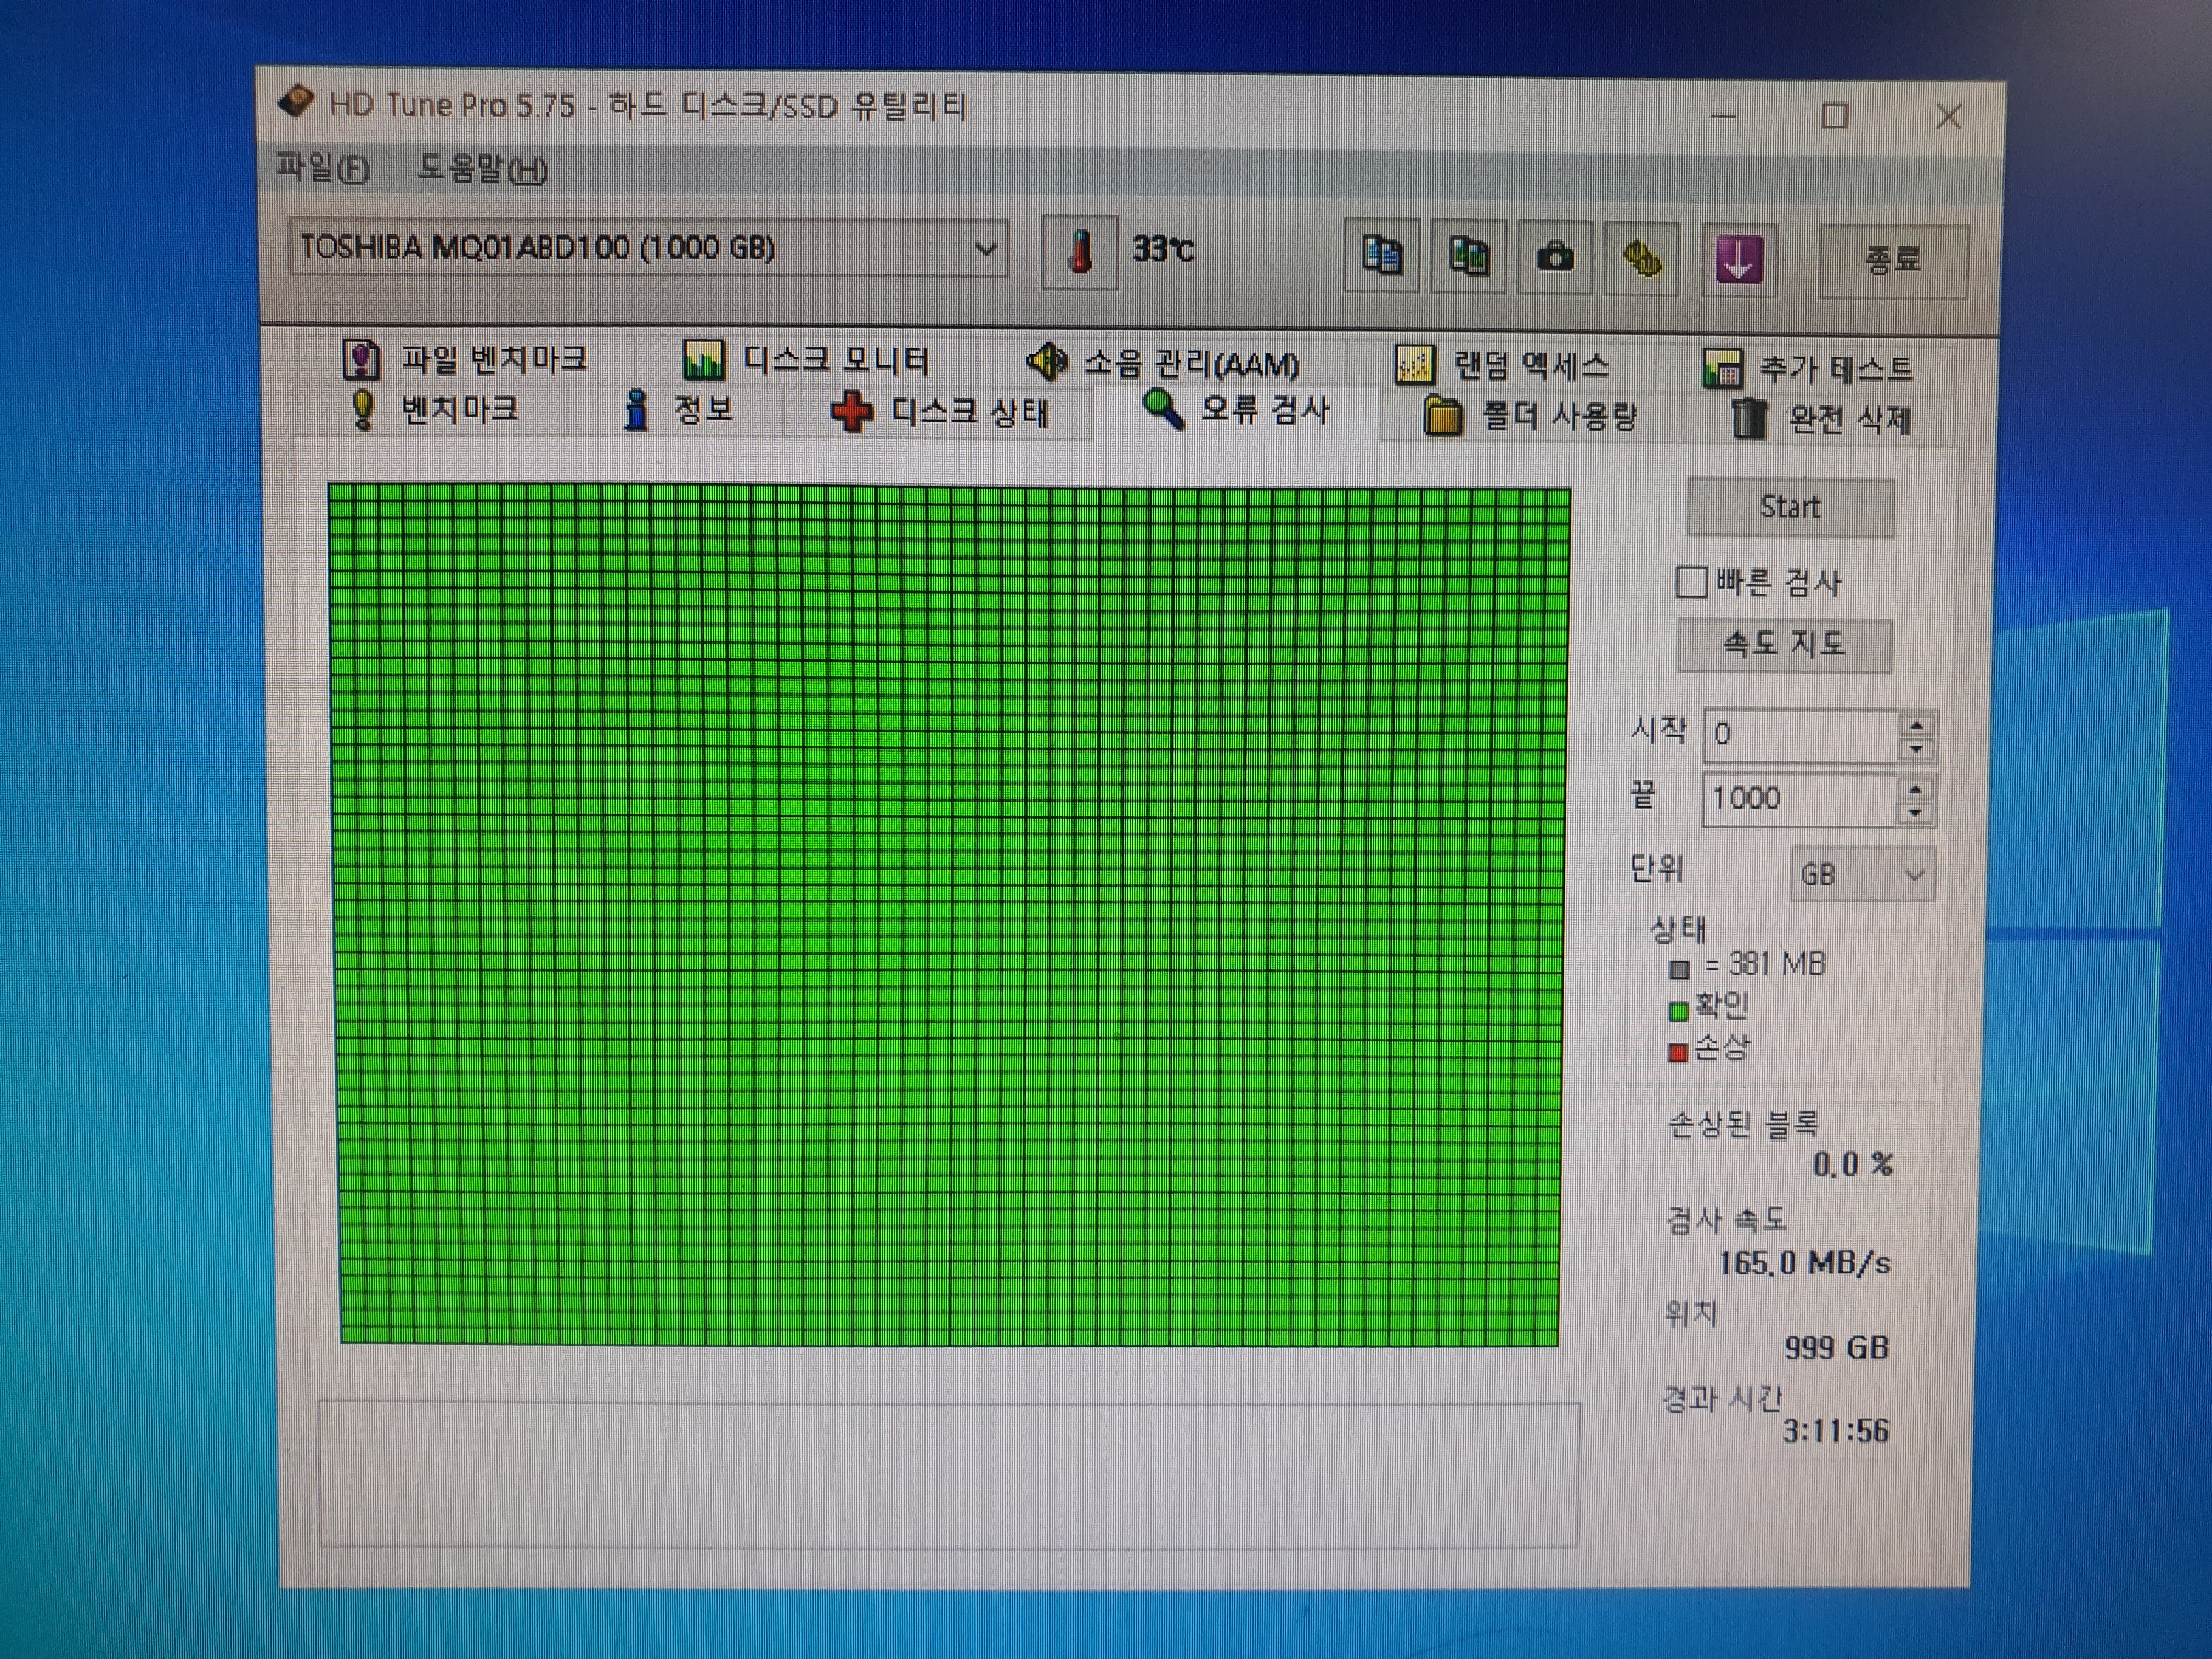Click the 33℃ temperature reading

pos(1163,248)
